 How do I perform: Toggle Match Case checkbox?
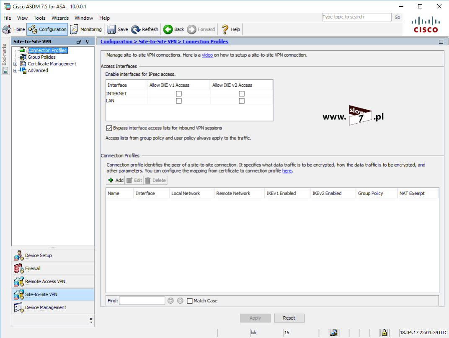click(x=190, y=301)
